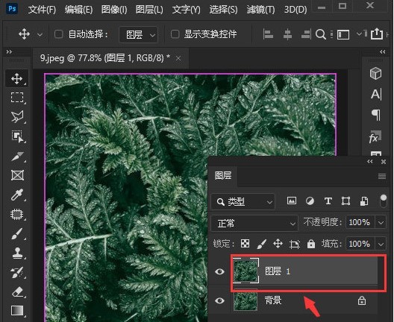The height and width of the screenshot is (322, 394).
Task: Open the Styles fx panel icon
Action: 375,137
